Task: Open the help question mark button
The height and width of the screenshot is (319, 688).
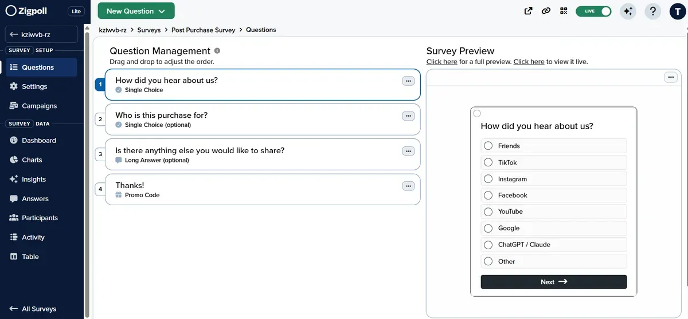Action: 652,11
